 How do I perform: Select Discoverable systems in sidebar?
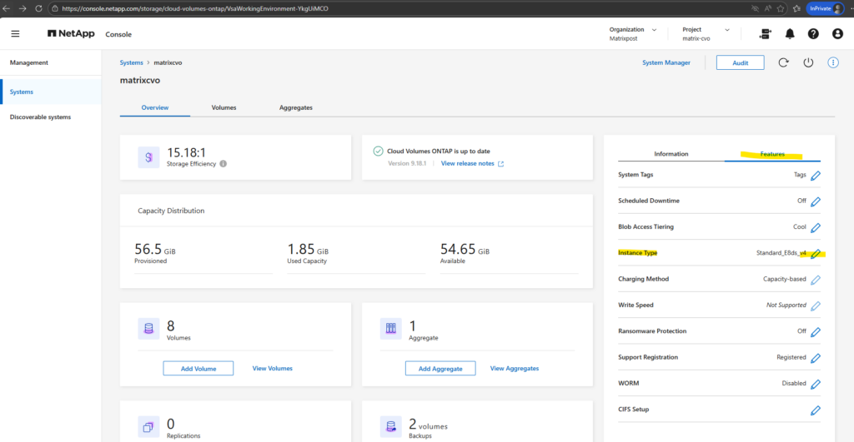pyautogui.click(x=40, y=117)
